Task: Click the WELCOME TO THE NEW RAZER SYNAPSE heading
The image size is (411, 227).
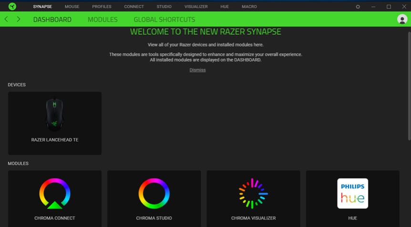Action: [205, 32]
